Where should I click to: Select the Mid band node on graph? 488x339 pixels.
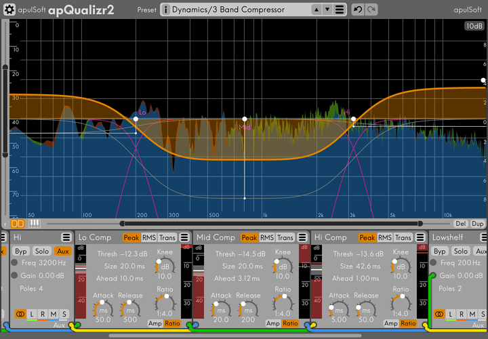(x=245, y=119)
